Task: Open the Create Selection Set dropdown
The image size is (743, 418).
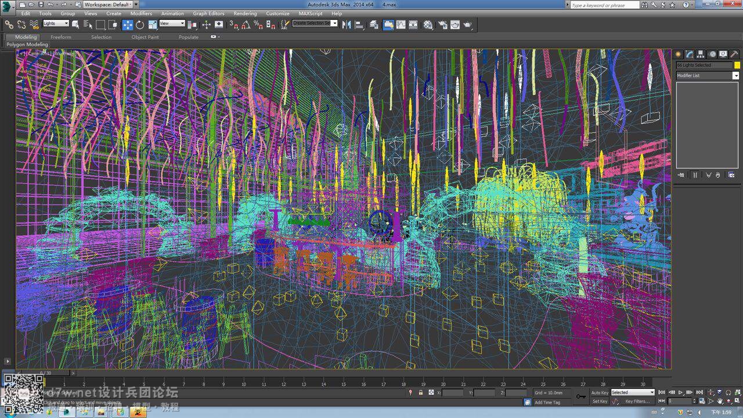Action: click(315, 23)
